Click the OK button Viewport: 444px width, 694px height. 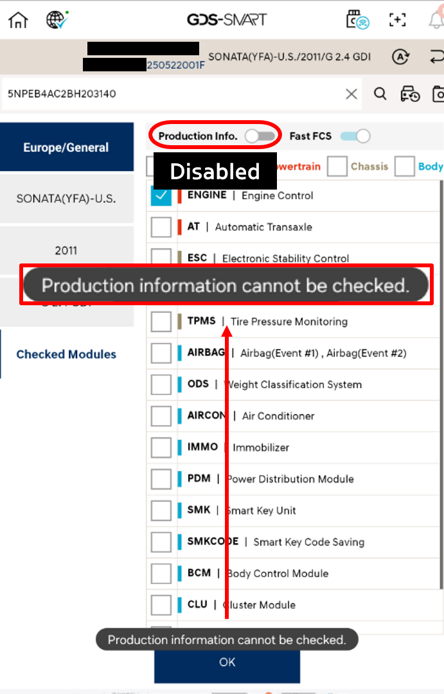pos(226,662)
